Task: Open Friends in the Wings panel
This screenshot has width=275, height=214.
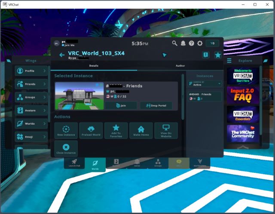Action: [x=31, y=84]
